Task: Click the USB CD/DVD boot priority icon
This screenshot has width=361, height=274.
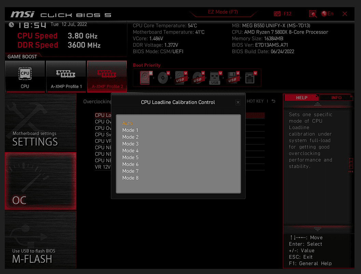Action: click(x=198, y=78)
